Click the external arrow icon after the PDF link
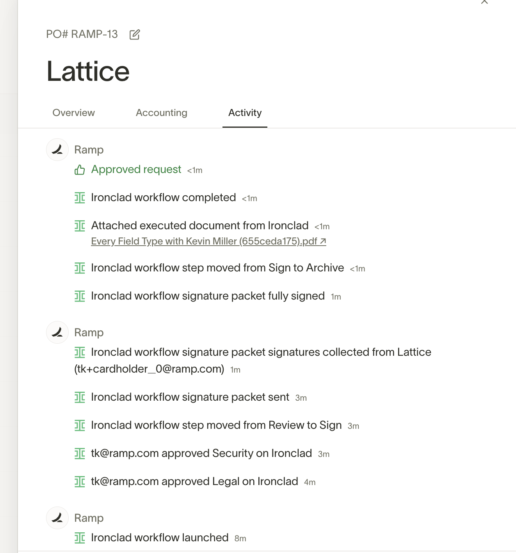The width and height of the screenshot is (516, 553). coord(323,241)
